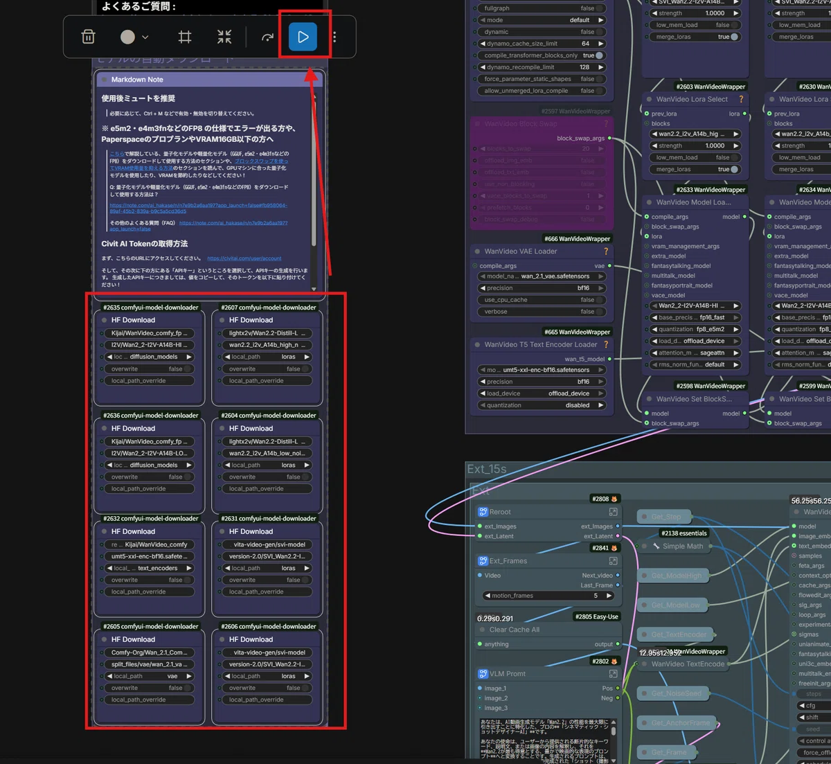Open help icon on WanVideo Lora Select #2603 node
This screenshot has height=764, width=831.
pyautogui.click(x=741, y=99)
